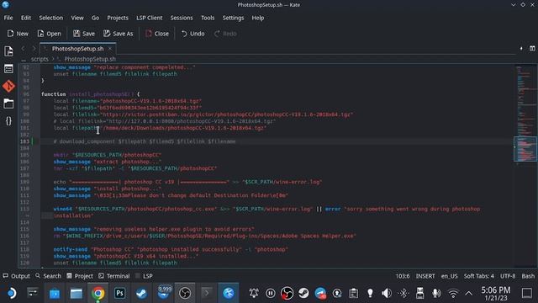The width and height of the screenshot is (538, 303).
Task: Open the volume control in the tray
Action: [x=387, y=293]
